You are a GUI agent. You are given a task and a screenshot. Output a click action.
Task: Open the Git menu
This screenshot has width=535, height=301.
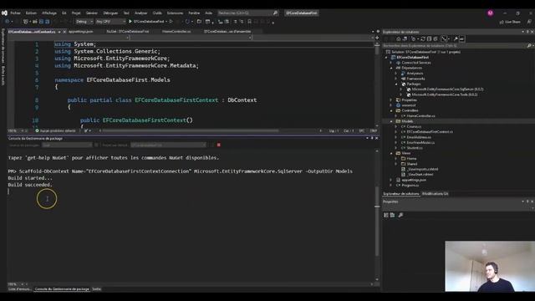click(x=64, y=13)
